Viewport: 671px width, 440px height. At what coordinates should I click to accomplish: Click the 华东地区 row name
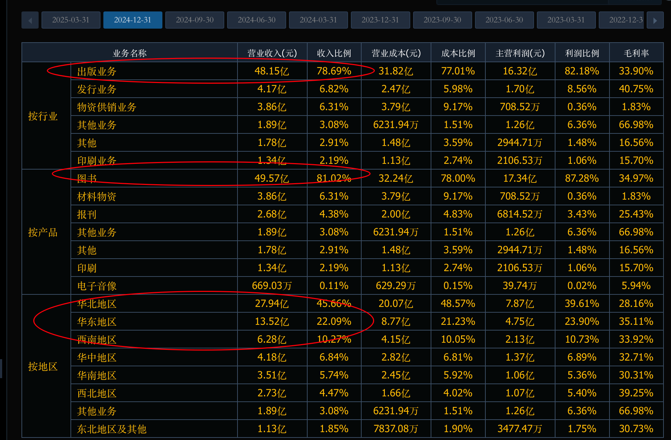[x=97, y=322]
